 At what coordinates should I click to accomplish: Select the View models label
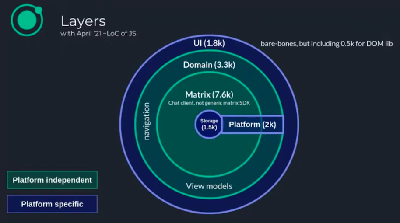tap(209, 186)
